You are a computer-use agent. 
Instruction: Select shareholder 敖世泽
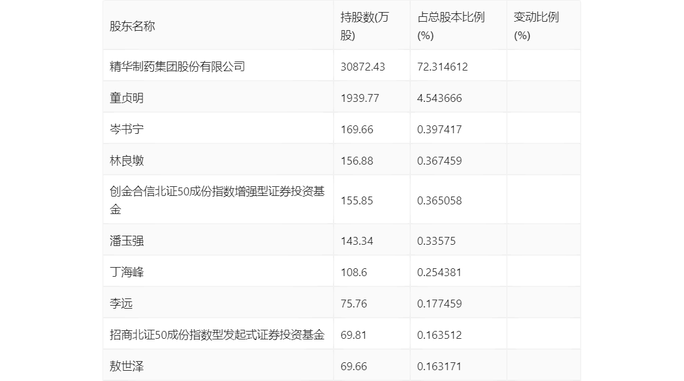click(x=127, y=367)
